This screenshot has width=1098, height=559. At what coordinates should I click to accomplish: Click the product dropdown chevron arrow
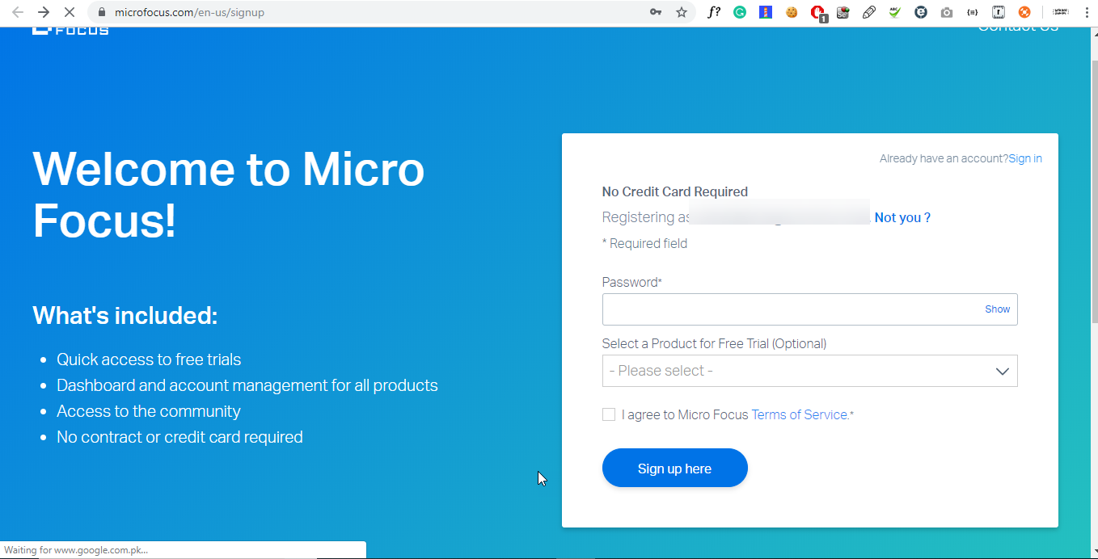click(x=1002, y=372)
